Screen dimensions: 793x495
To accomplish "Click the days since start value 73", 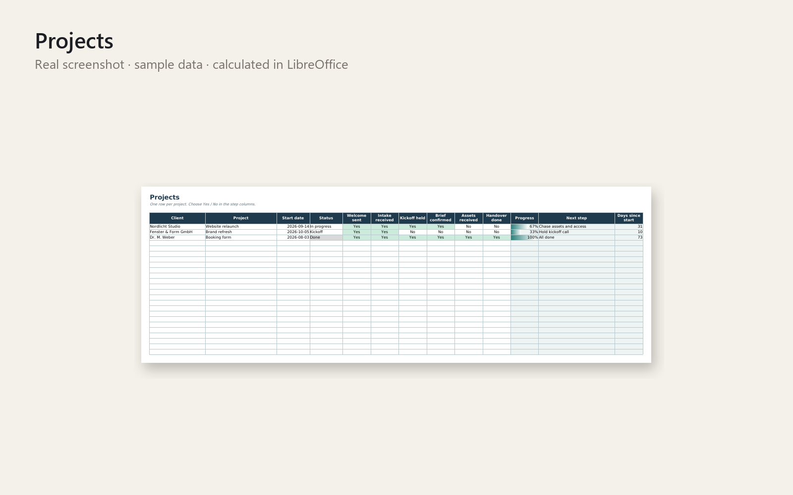I will click(629, 238).
